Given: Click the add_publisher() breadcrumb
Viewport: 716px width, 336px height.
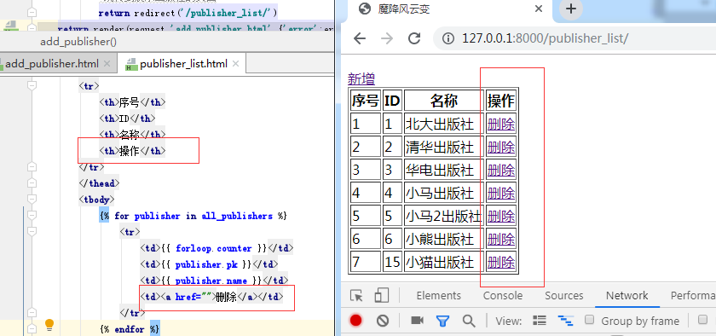Looking at the screenshot, I should 78,42.
